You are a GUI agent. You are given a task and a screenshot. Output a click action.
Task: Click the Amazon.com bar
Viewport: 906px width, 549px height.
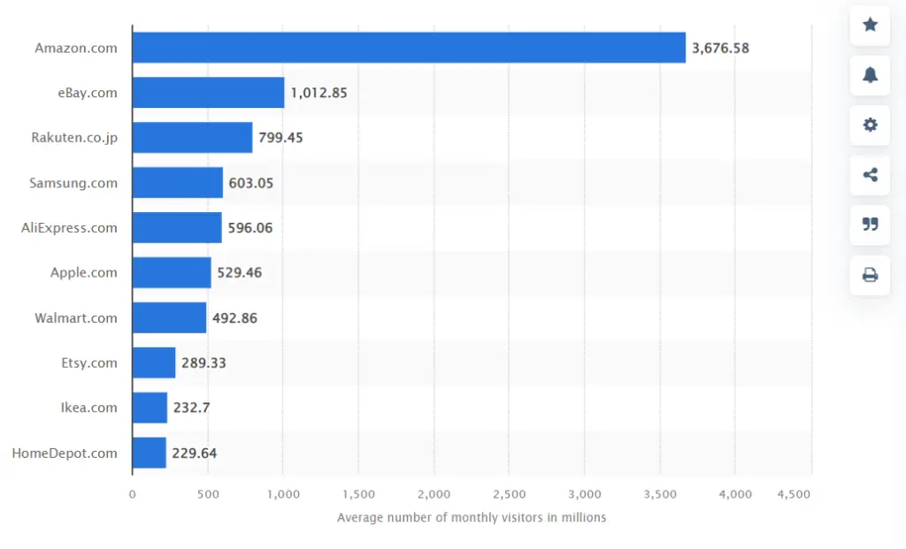pyautogui.click(x=409, y=48)
